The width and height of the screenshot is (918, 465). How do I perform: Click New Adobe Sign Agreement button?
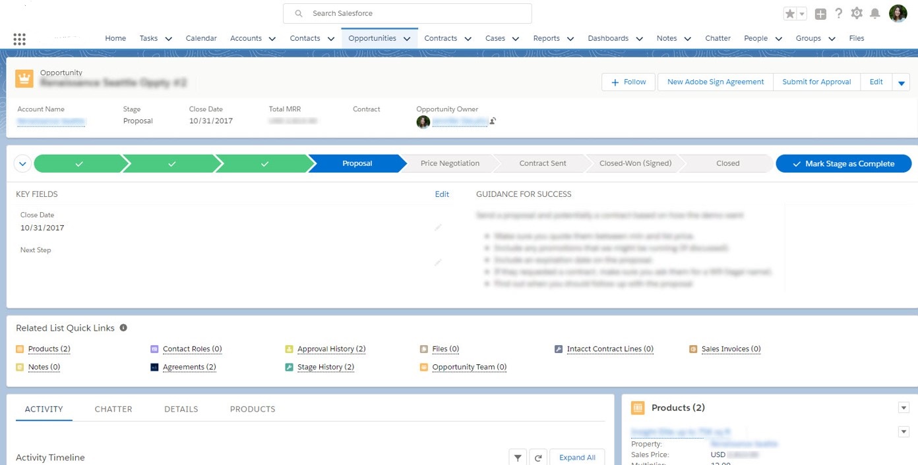716,82
